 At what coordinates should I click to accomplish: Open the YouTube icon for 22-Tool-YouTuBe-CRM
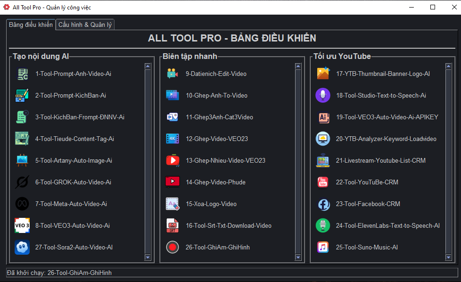coord(323,182)
